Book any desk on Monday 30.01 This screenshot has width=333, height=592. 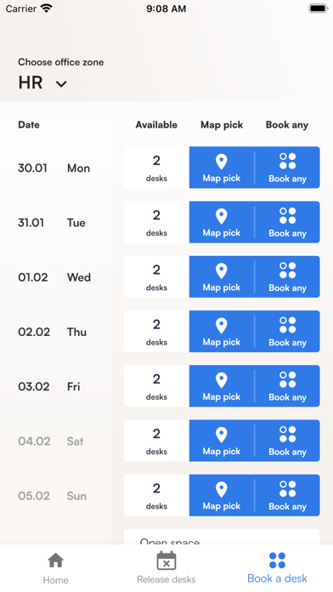click(x=287, y=168)
